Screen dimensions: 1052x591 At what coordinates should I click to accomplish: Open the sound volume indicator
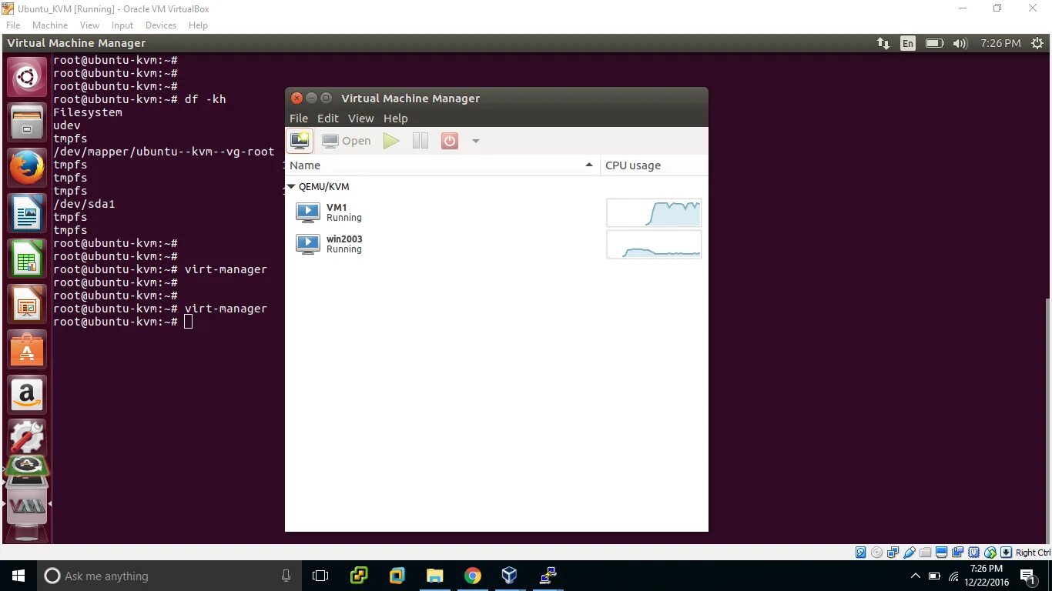point(960,43)
